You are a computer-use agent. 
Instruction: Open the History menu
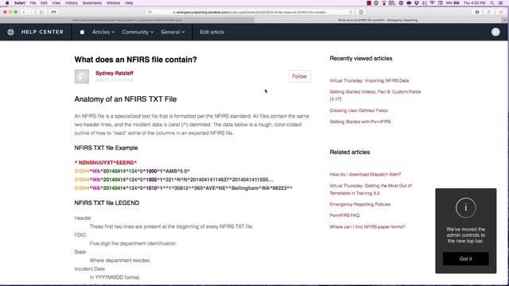(72, 3)
